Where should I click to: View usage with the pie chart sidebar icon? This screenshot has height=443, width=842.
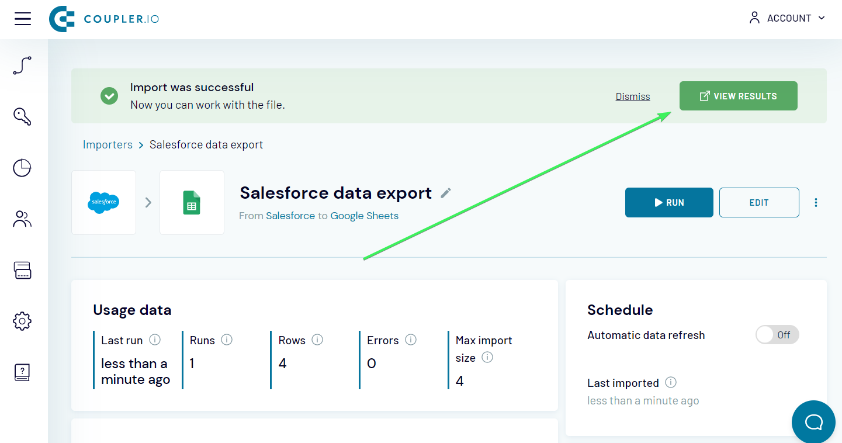point(22,168)
